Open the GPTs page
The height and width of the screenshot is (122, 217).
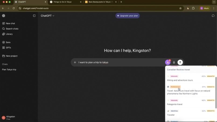pos(6,48)
